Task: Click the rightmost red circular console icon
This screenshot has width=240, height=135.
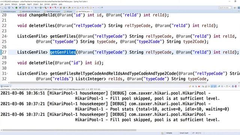Action: (x=236, y=87)
